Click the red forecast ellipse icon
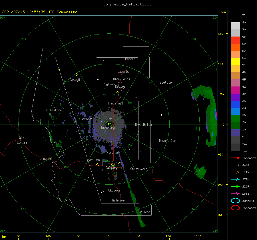Viewport: 257px width, 240px height. point(235,208)
